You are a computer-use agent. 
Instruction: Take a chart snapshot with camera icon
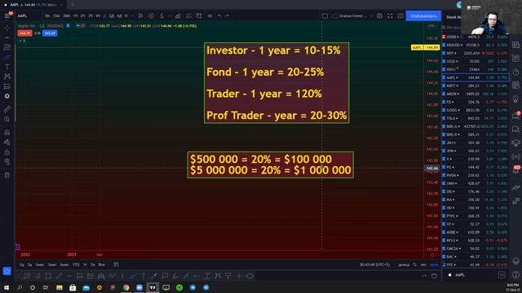click(x=400, y=16)
